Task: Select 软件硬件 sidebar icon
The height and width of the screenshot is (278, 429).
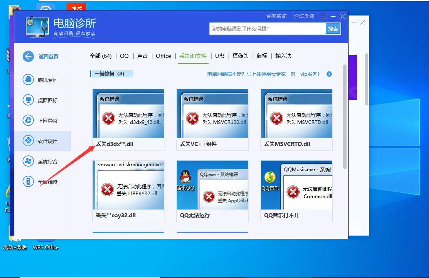Action: click(28, 141)
